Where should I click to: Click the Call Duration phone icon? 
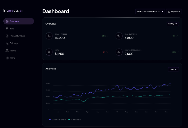[x=119, y=36]
